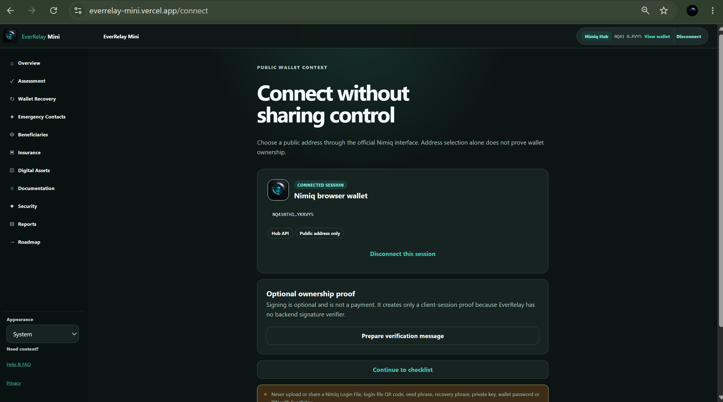Click the Insurance square icon
723x402 pixels.
tap(12, 153)
